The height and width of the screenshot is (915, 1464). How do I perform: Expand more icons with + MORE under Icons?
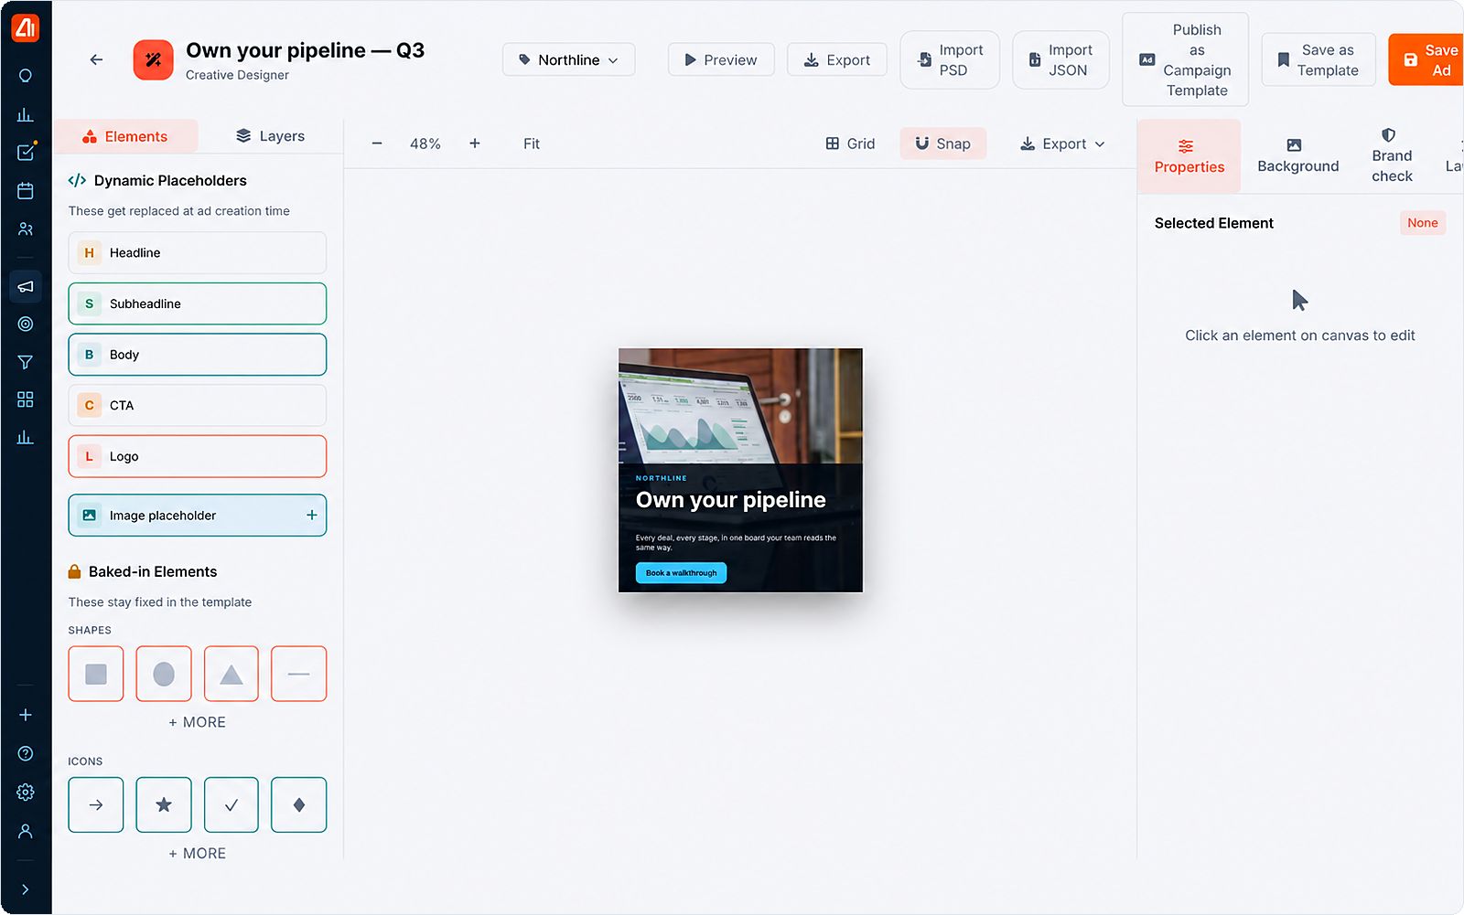coord(198,853)
